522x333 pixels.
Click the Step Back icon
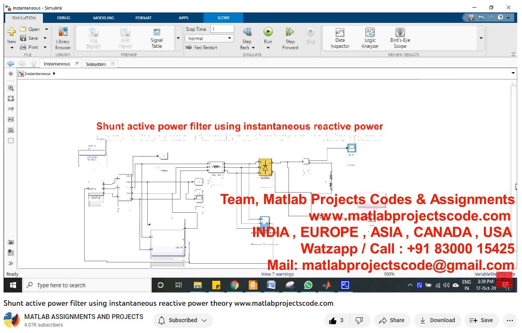[247, 32]
